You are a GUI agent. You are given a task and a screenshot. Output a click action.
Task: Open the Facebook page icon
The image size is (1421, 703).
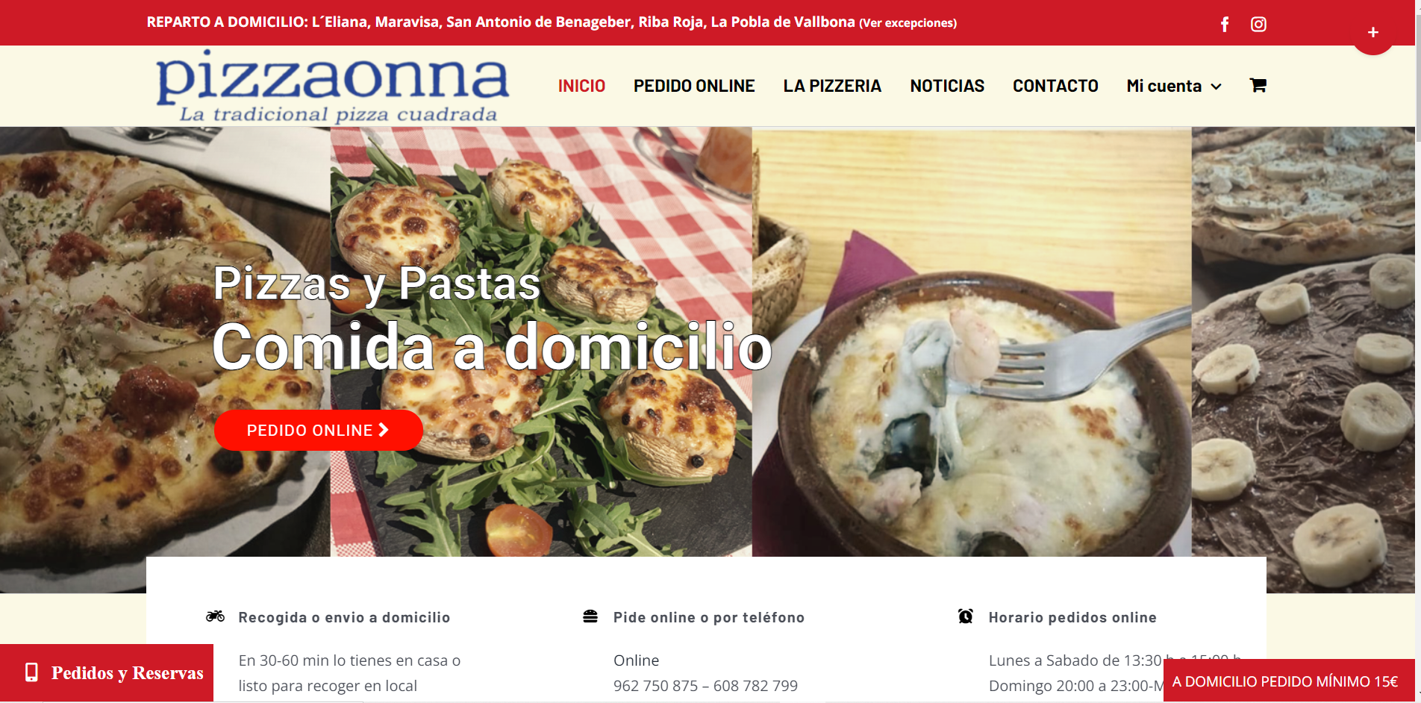coord(1225,25)
